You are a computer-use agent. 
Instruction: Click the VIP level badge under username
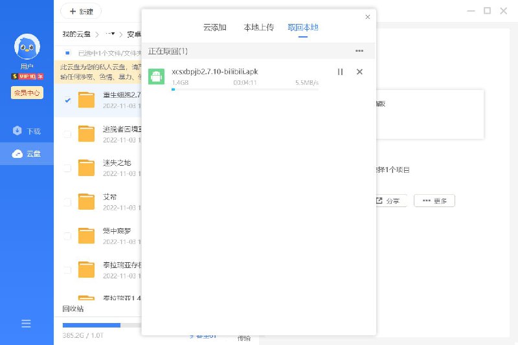point(27,76)
